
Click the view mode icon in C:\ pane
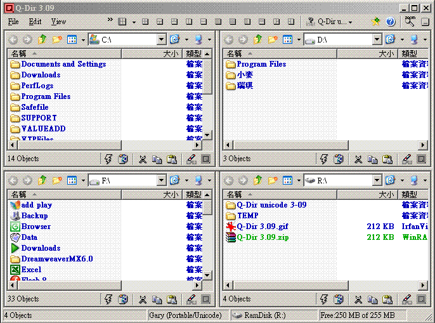(x=72, y=40)
